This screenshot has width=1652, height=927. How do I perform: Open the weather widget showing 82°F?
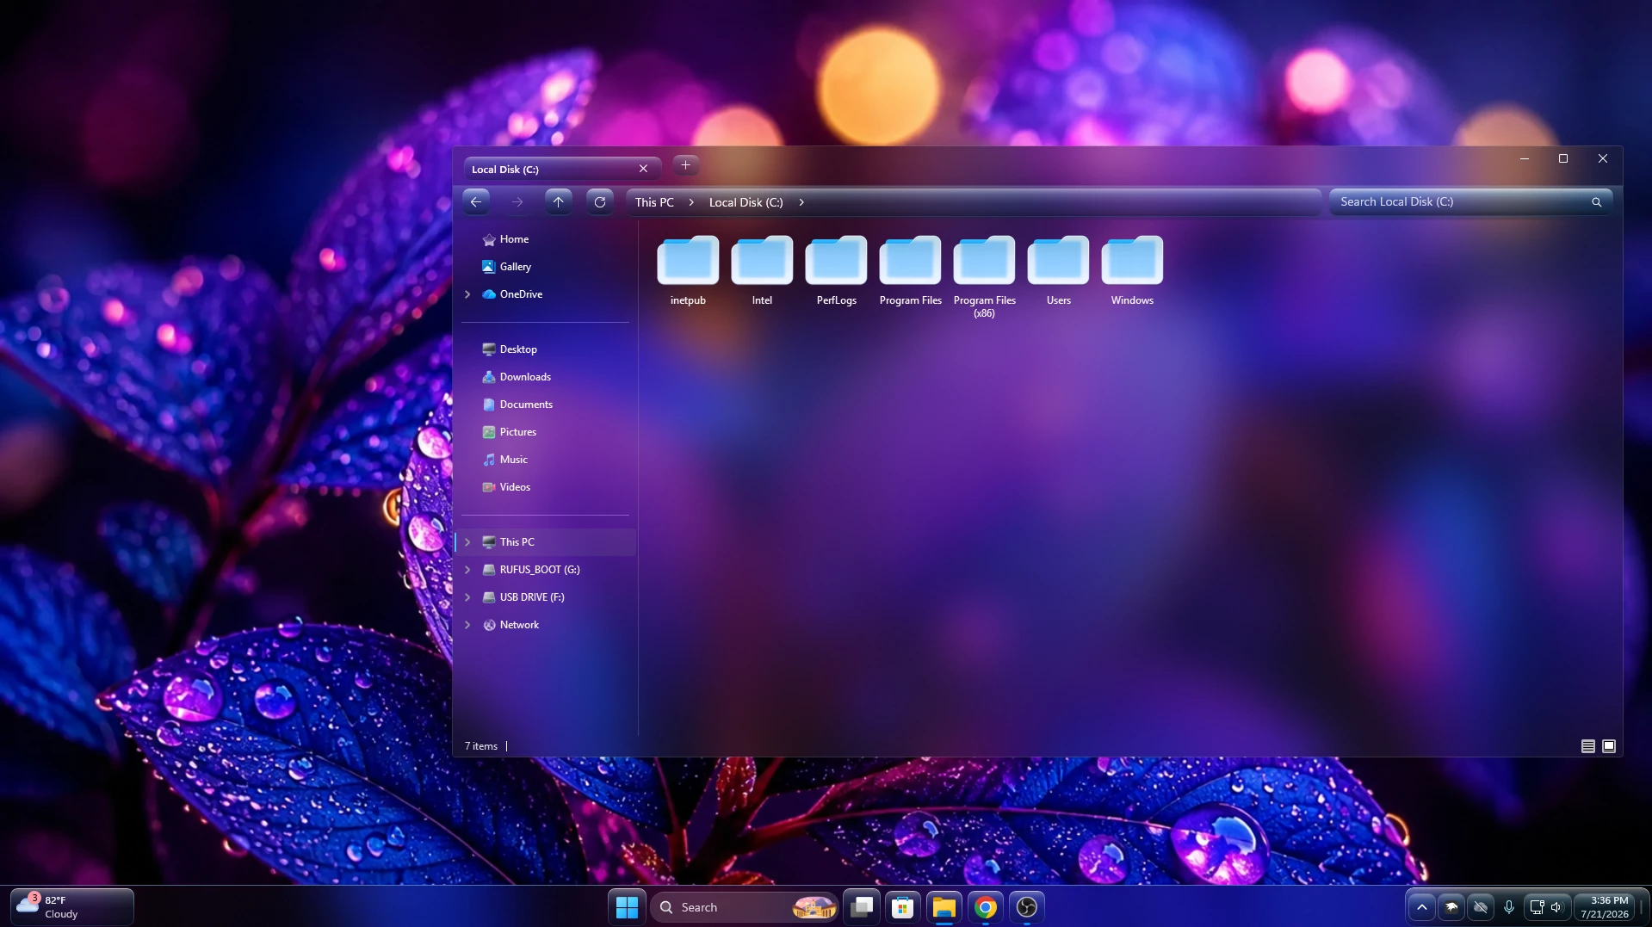point(72,907)
